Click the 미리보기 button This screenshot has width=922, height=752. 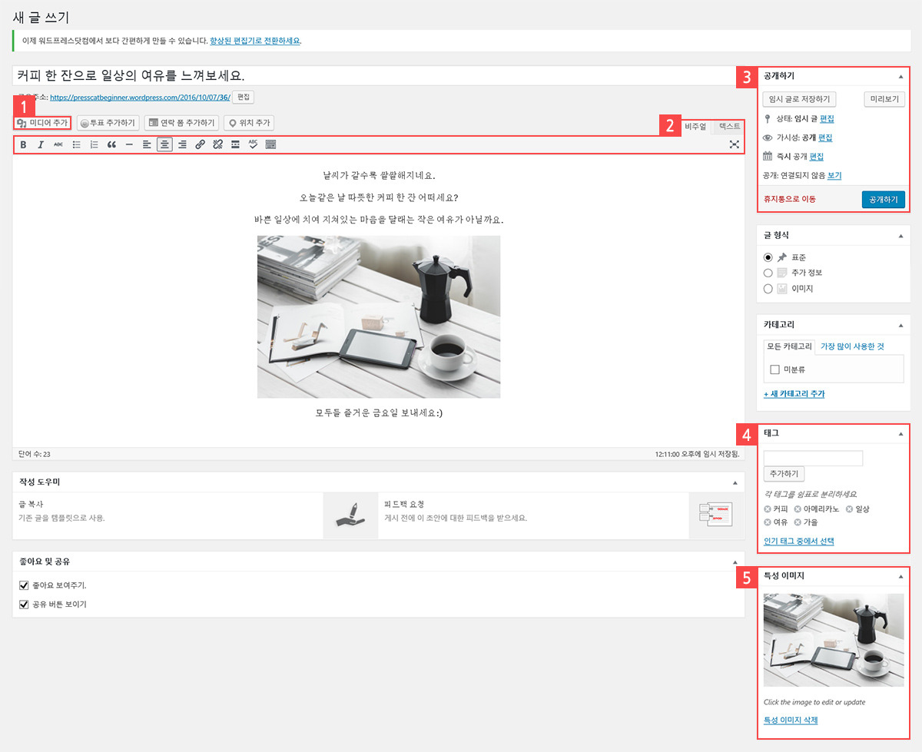(884, 99)
